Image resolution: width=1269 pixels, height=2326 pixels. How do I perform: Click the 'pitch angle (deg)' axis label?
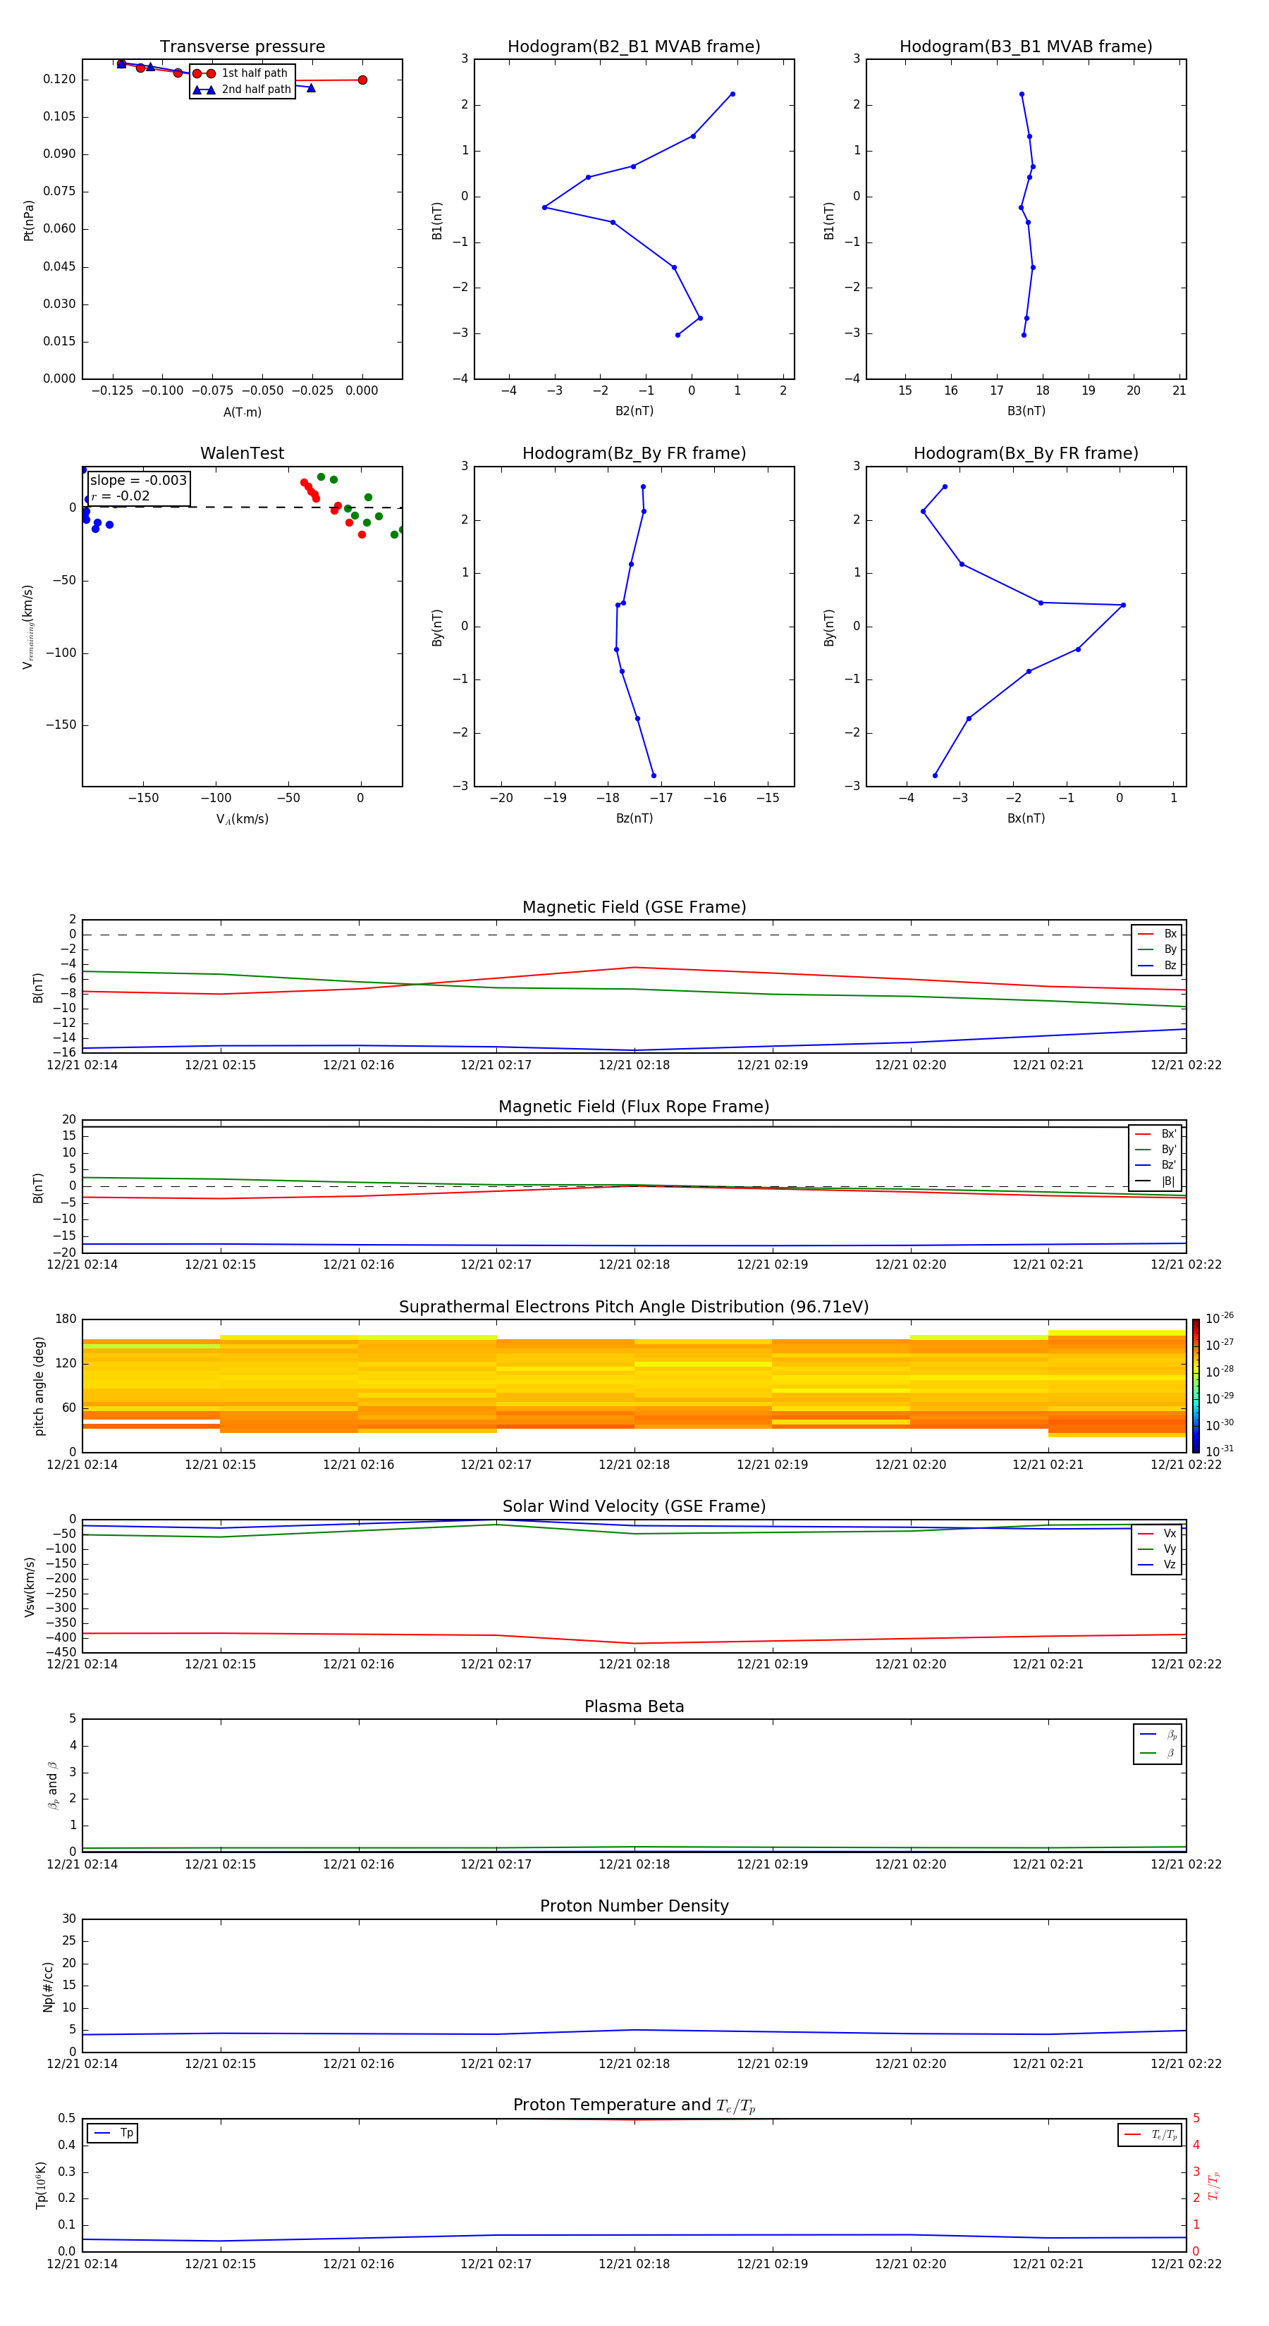[x=39, y=1386]
